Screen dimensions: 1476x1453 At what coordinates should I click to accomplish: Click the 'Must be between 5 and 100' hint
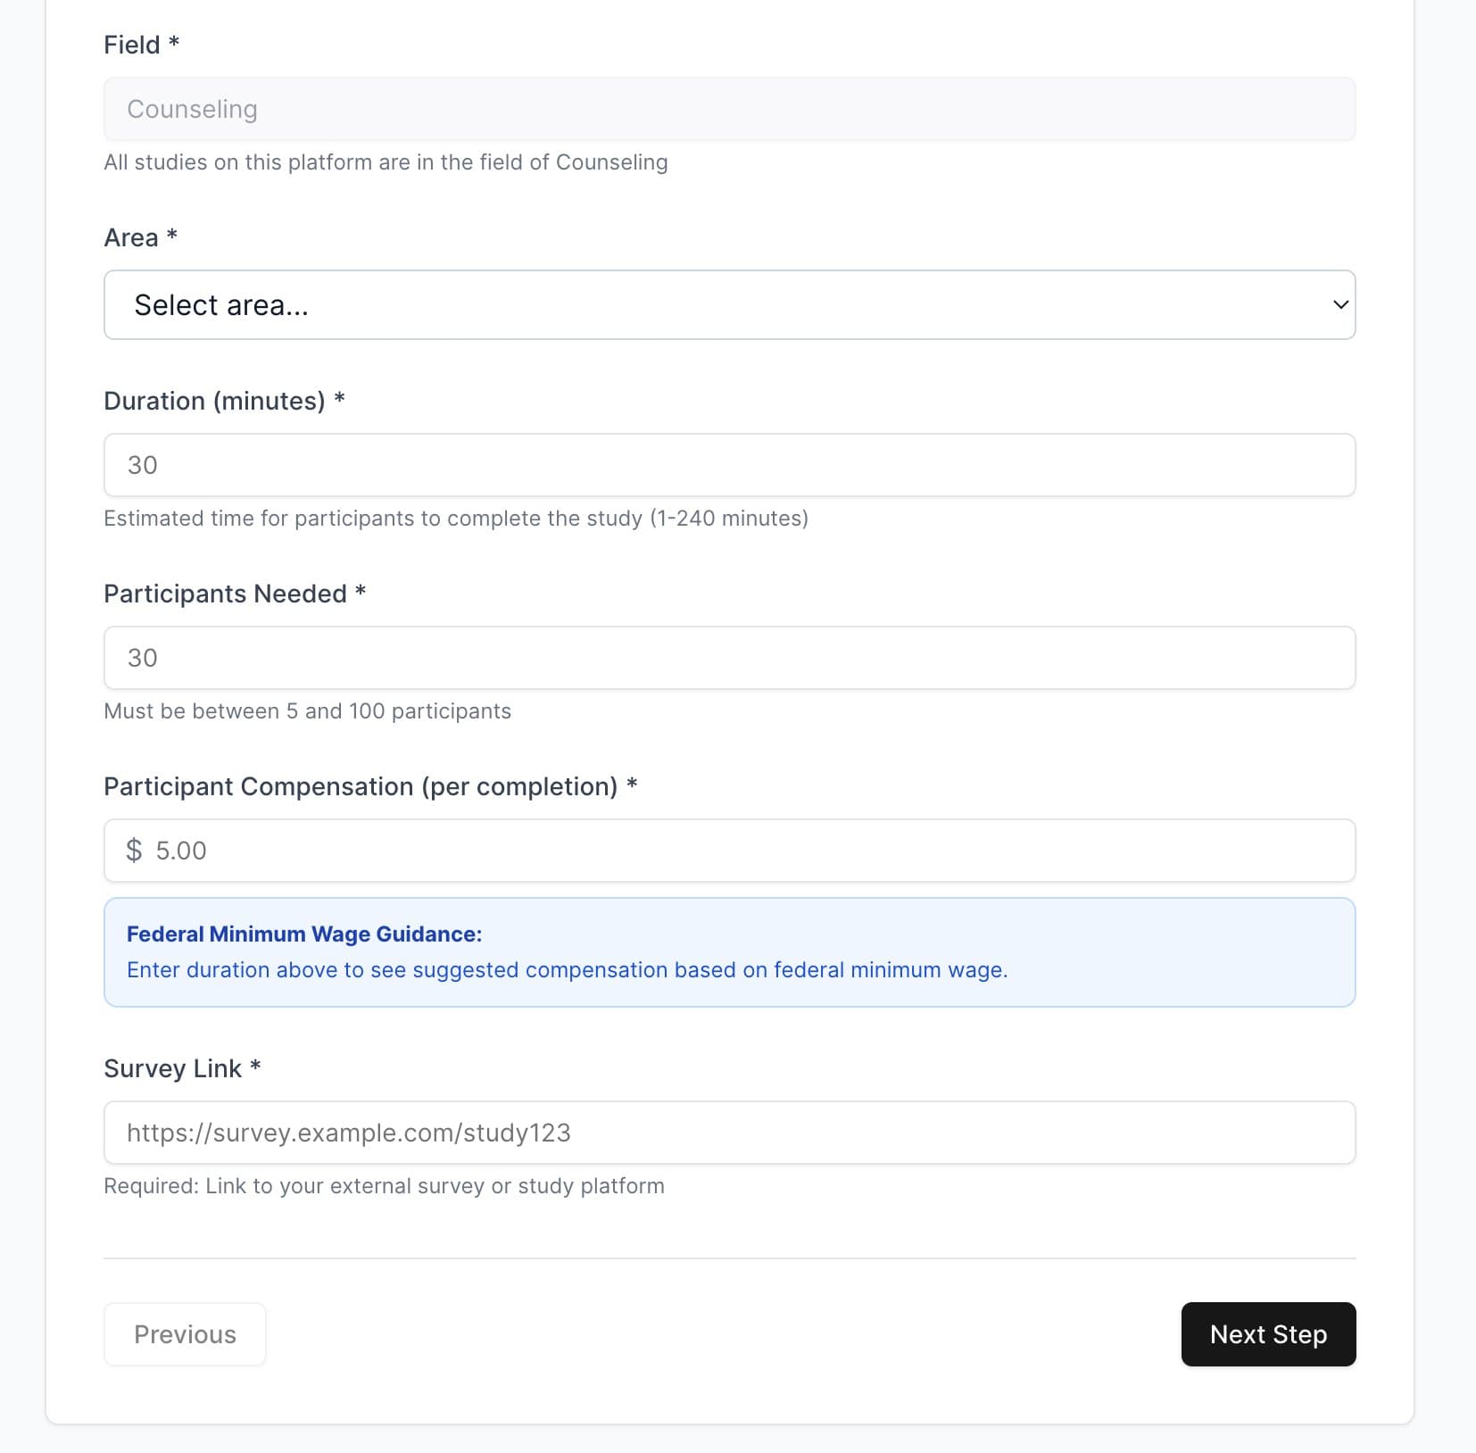(x=307, y=711)
